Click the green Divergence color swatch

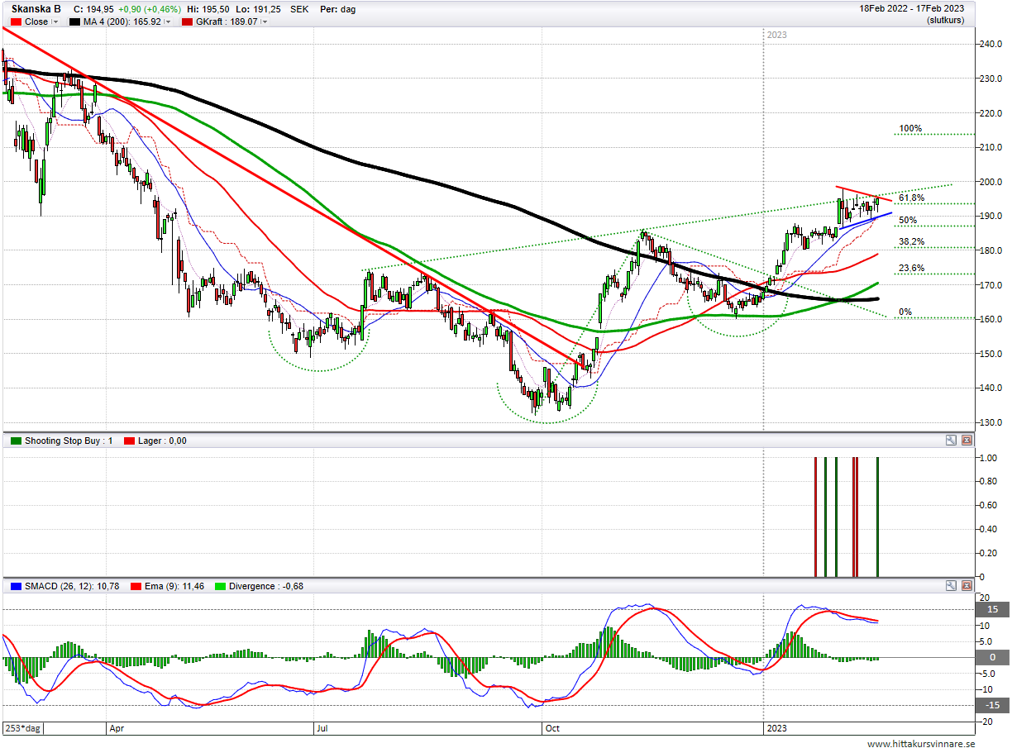[220, 586]
